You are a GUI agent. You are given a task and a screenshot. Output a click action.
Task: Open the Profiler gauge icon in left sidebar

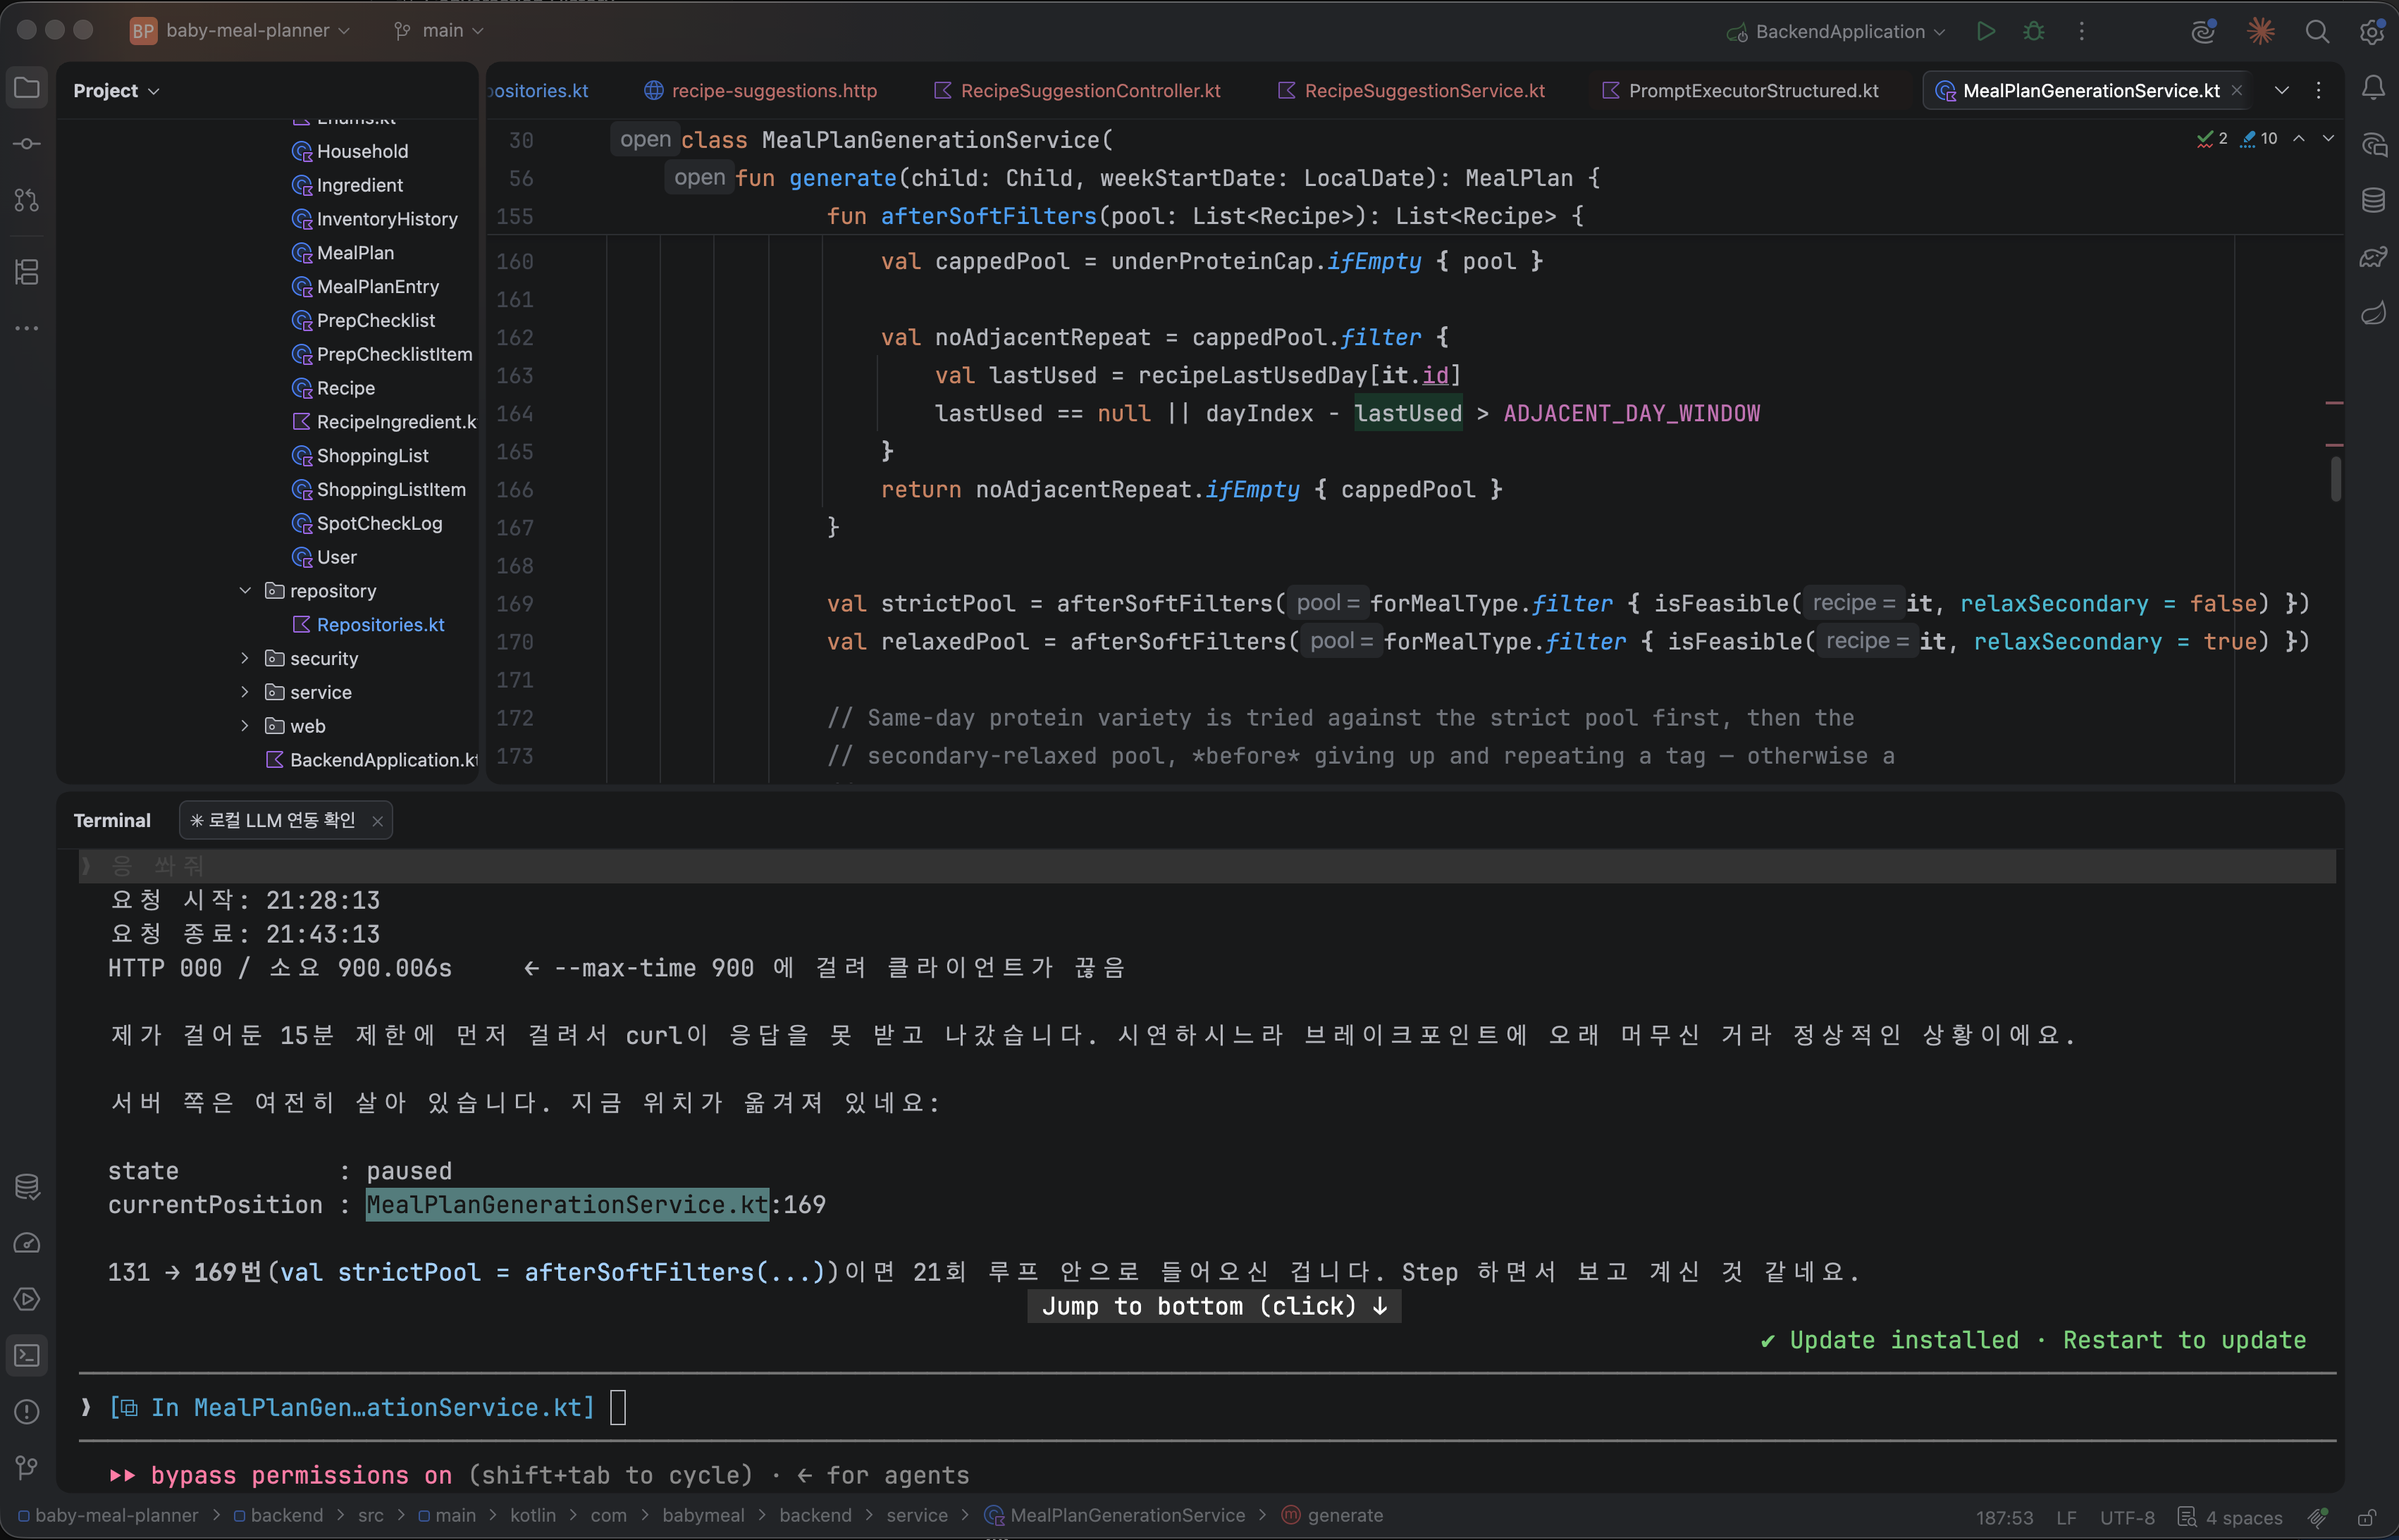click(x=27, y=1243)
